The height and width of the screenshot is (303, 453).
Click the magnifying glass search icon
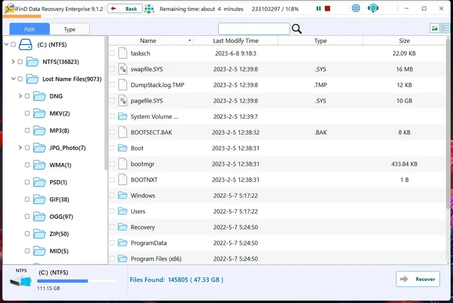(x=297, y=29)
